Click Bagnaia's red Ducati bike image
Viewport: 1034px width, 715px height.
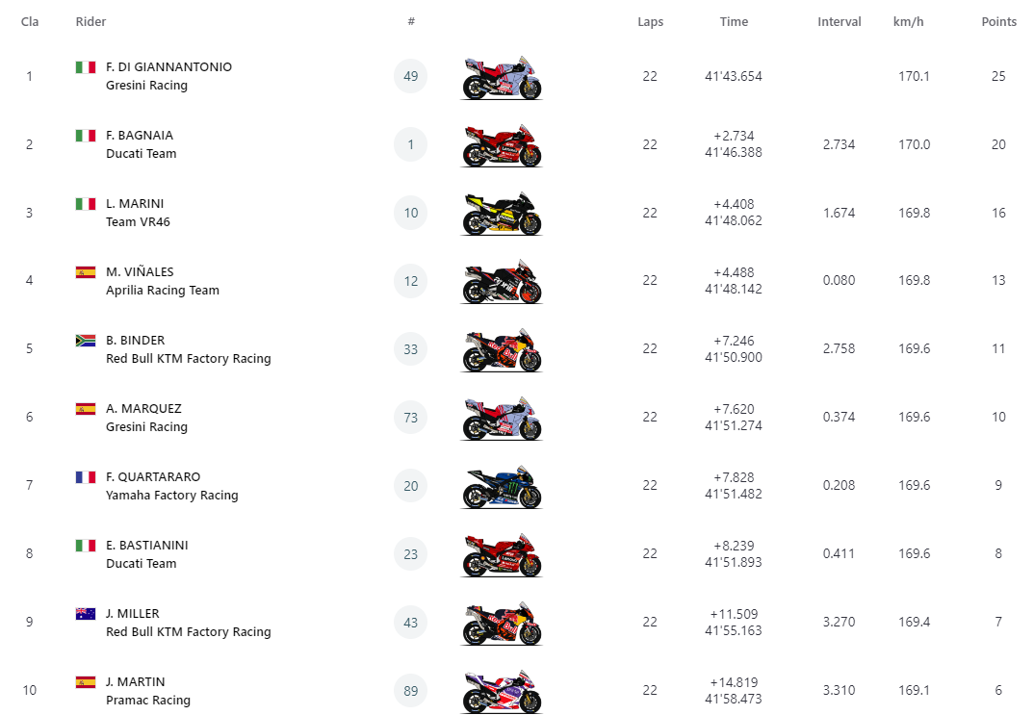coord(502,145)
